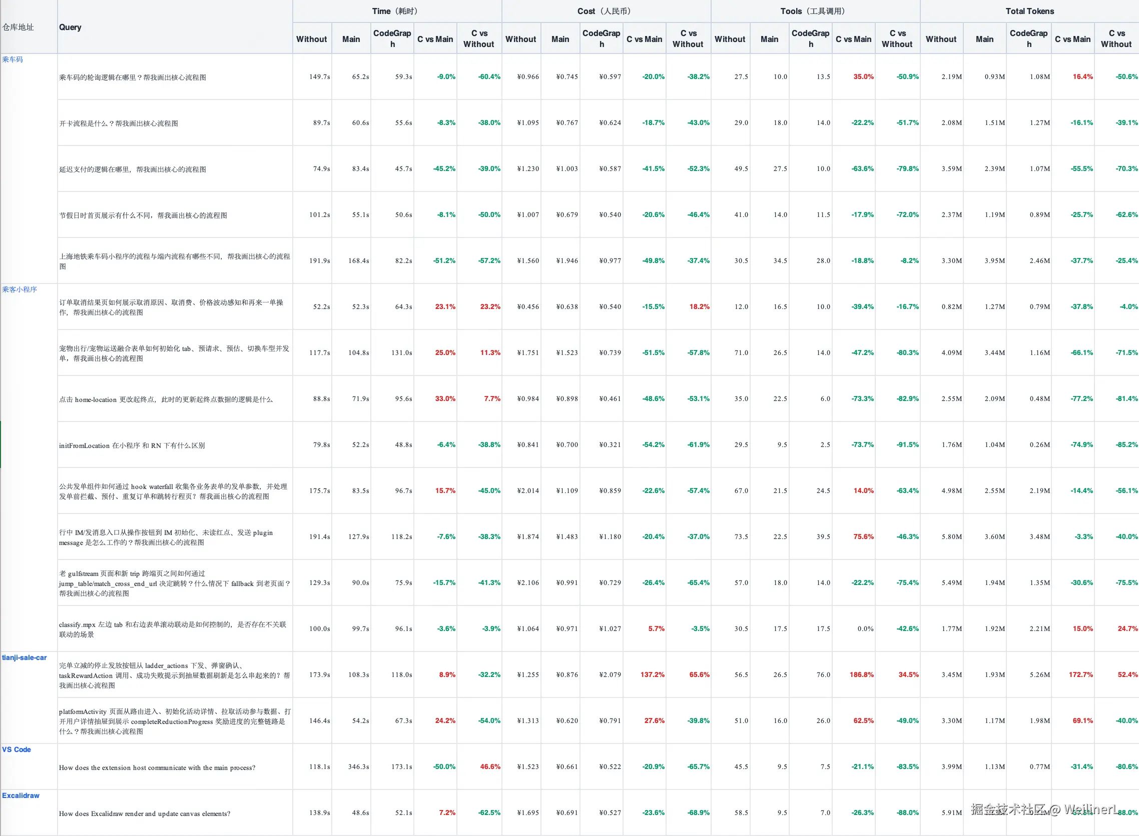The width and height of the screenshot is (1139, 836).
Task: Click the query 'How does the extension host communicate with the main process?'
Action: tap(157, 767)
